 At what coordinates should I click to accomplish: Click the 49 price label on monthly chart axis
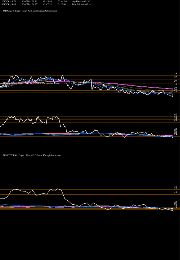pyautogui.click(x=176, y=192)
